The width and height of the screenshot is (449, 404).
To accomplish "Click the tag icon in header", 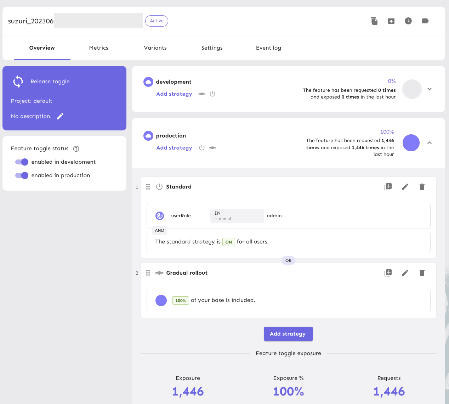I will pos(425,21).
